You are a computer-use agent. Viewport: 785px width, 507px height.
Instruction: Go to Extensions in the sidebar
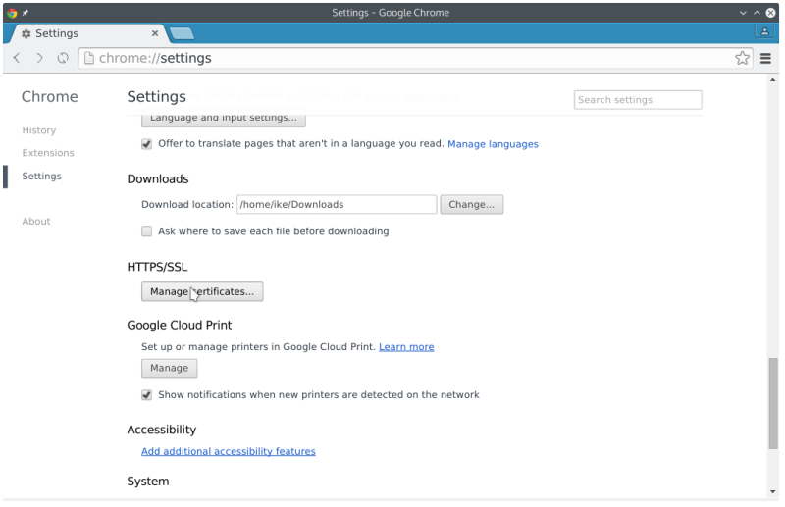coord(48,153)
